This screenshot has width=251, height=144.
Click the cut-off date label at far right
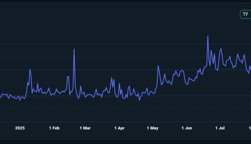(250, 128)
